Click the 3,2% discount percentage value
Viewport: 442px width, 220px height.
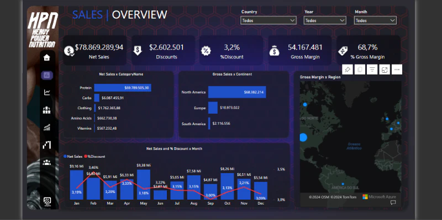(x=231, y=47)
